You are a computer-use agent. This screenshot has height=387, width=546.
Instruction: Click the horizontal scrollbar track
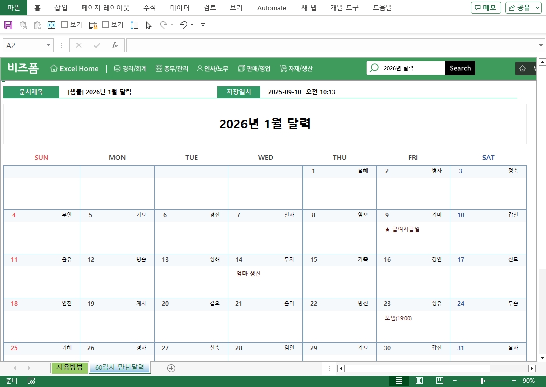(x=417, y=368)
